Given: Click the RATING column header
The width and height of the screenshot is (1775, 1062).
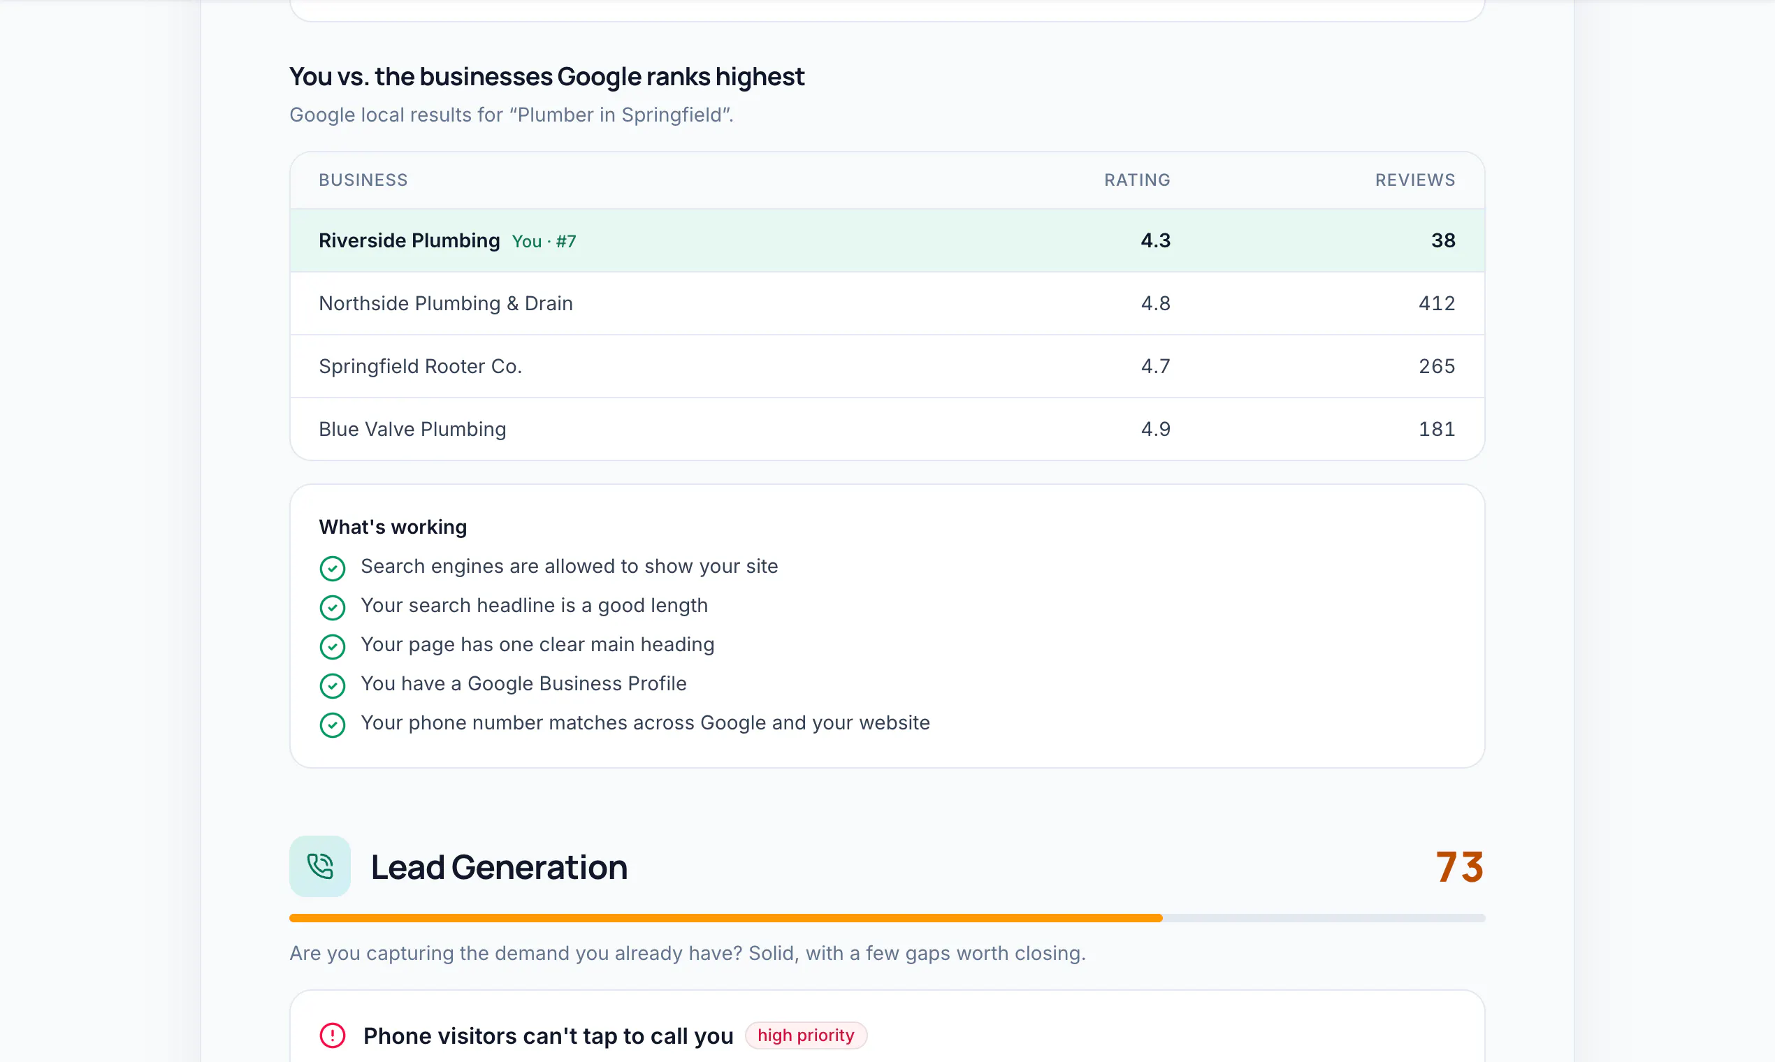Looking at the screenshot, I should [1136, 180].
